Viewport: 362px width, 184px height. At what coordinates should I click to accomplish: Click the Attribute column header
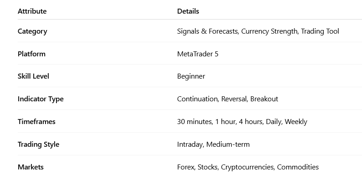[x=32, y=11]
